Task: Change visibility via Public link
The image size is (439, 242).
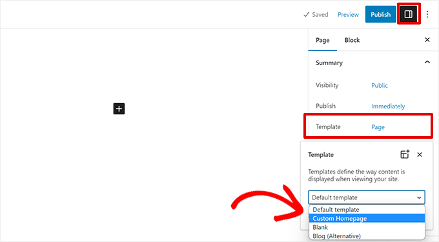Action: point(380,85)
